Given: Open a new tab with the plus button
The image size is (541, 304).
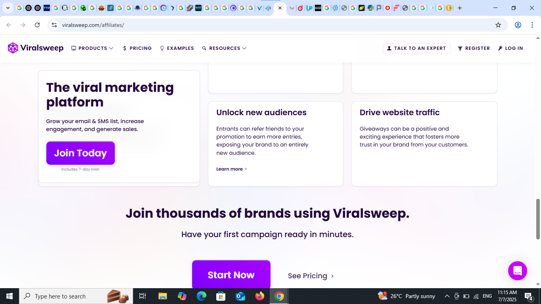Looking at the screenshot, I should [460, 8].
